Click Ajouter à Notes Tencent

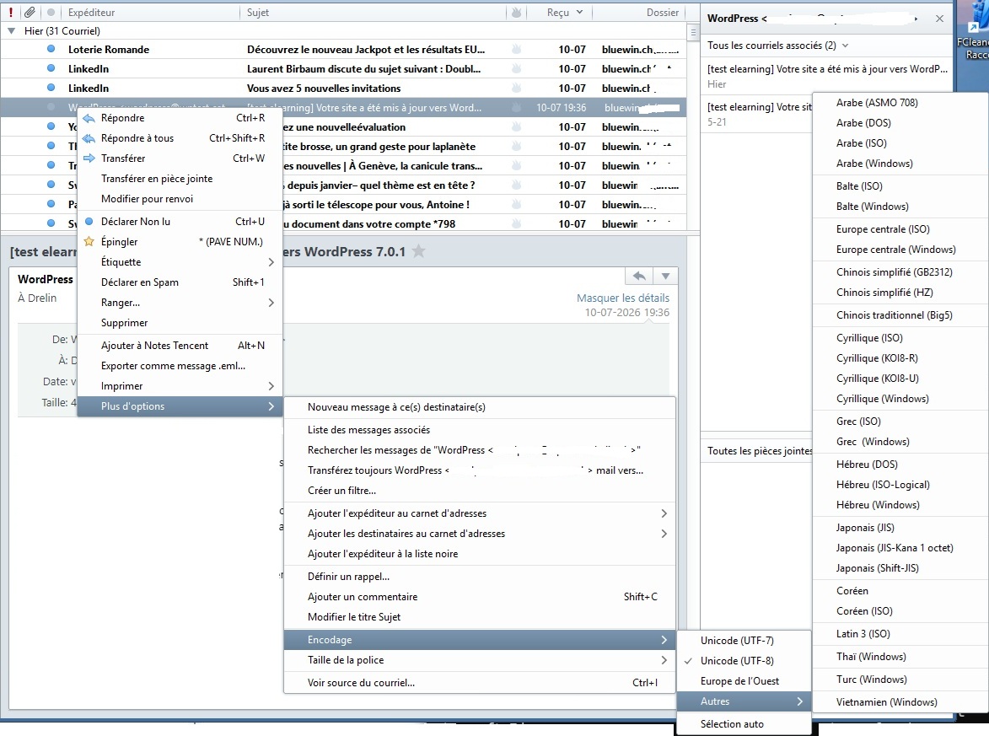(x=180, y=346)
